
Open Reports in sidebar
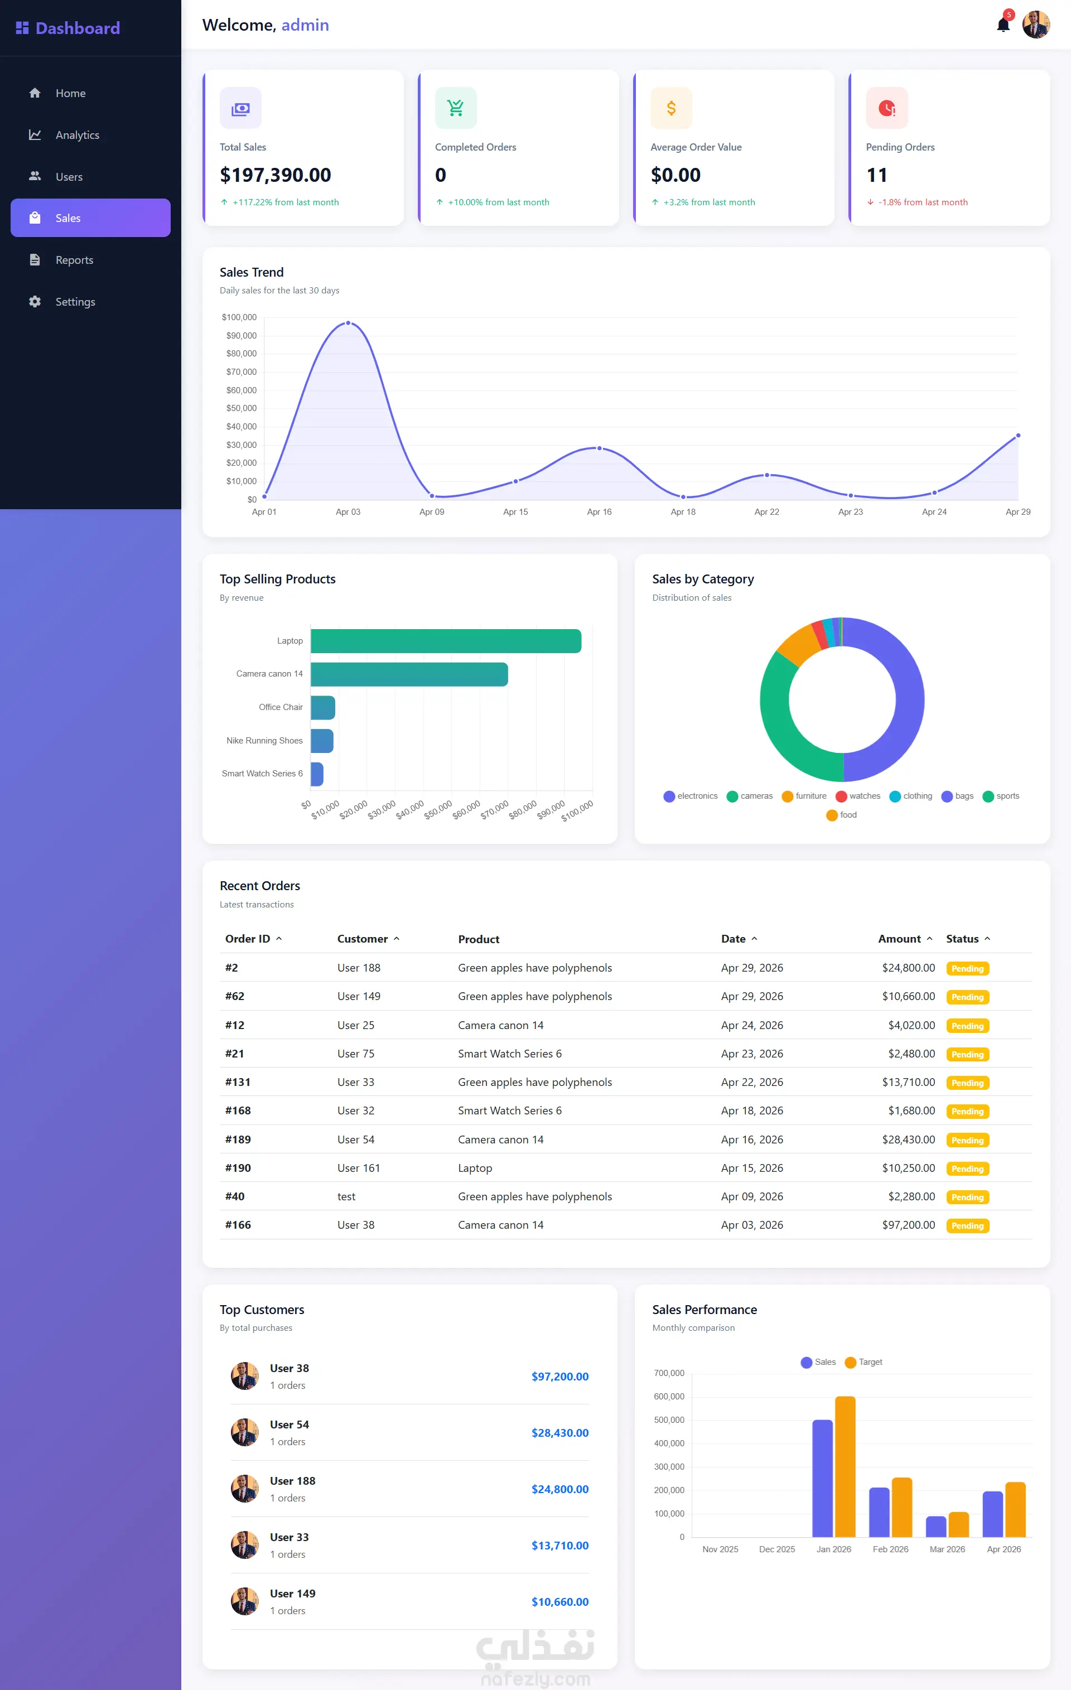click(x=90, y=260)
